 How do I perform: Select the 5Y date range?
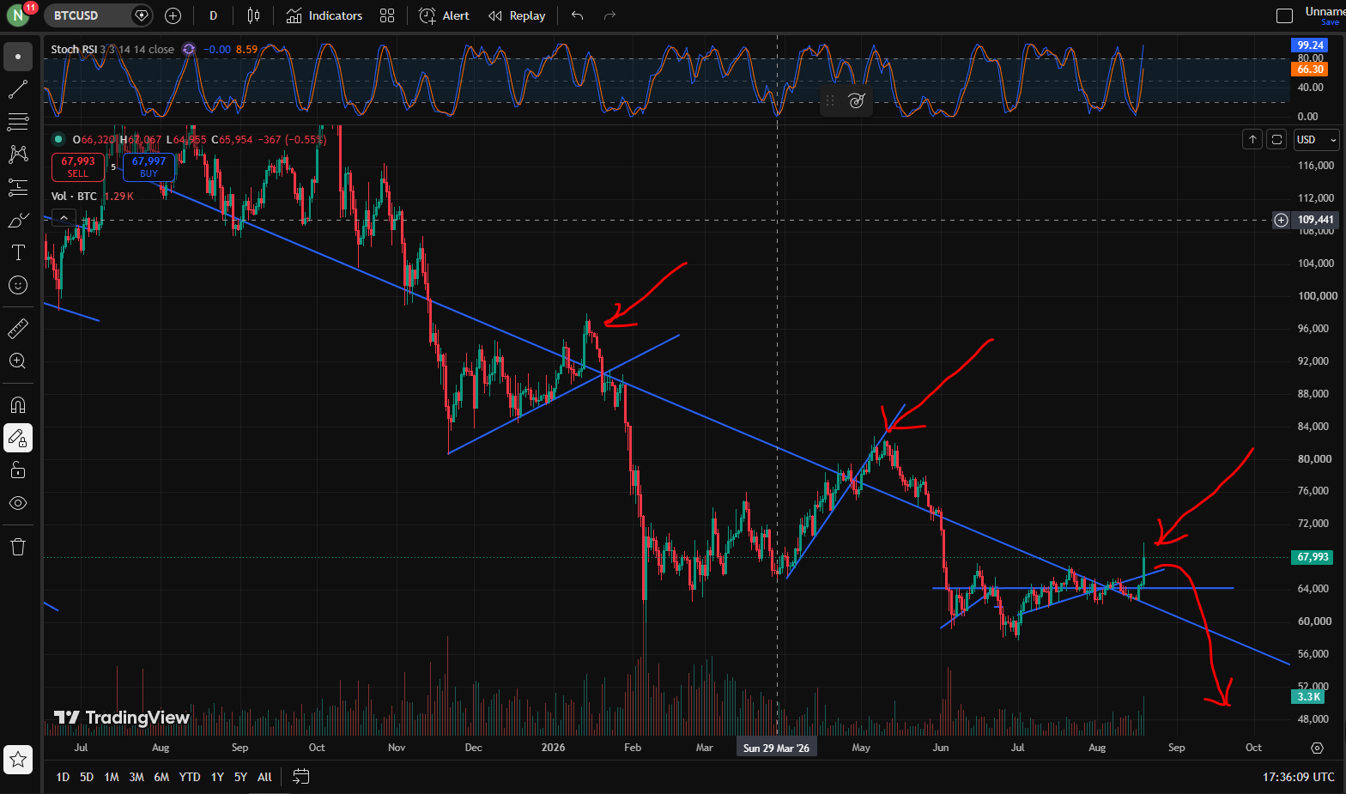pos(240,777)
